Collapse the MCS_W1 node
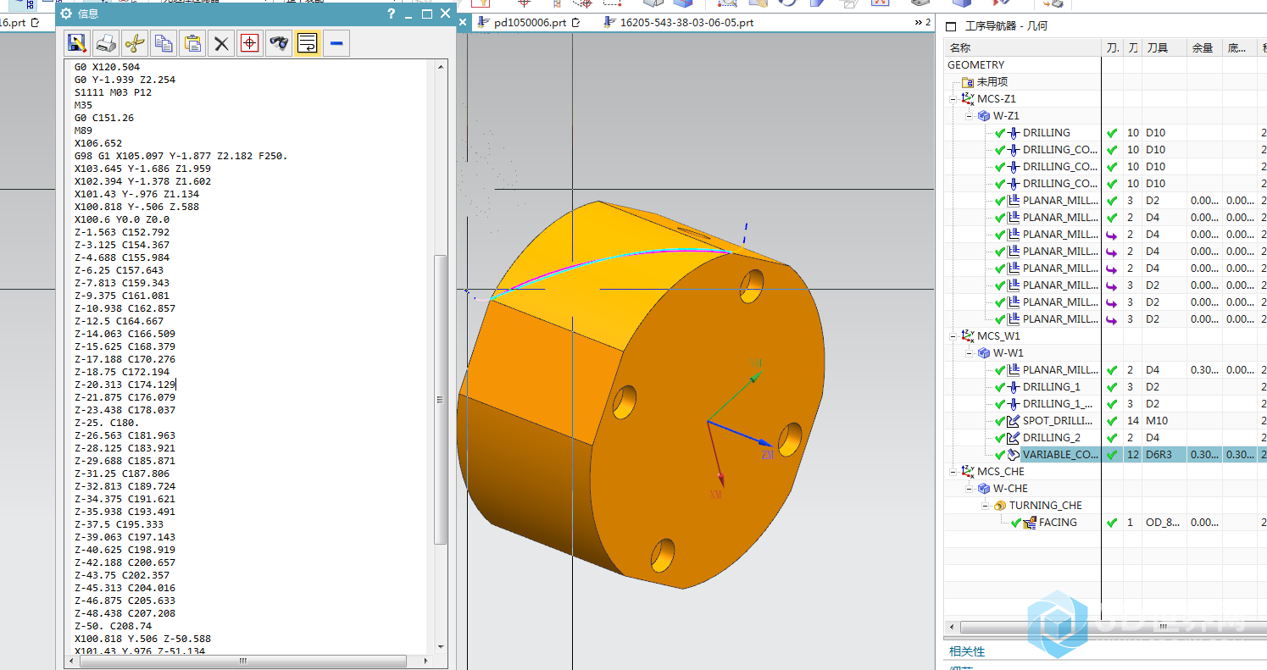Image resolution: width=1267 pixels, height=670 pixels. 953,336
